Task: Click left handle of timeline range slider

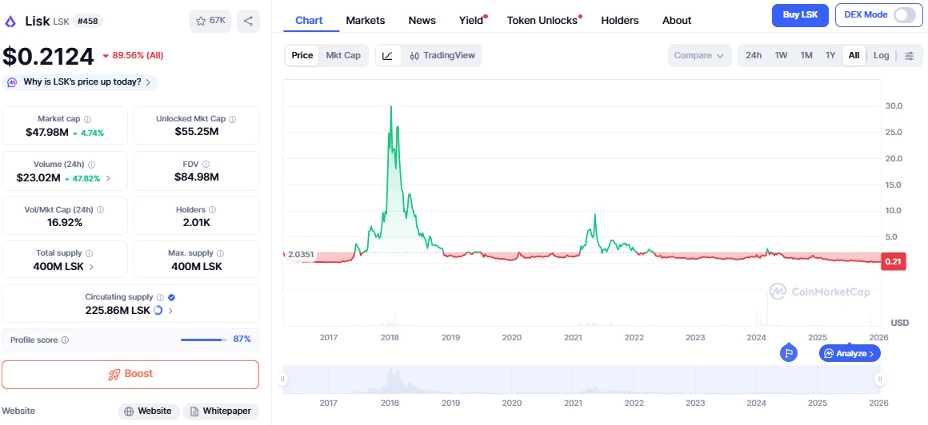Action: (x=282, y=379)
